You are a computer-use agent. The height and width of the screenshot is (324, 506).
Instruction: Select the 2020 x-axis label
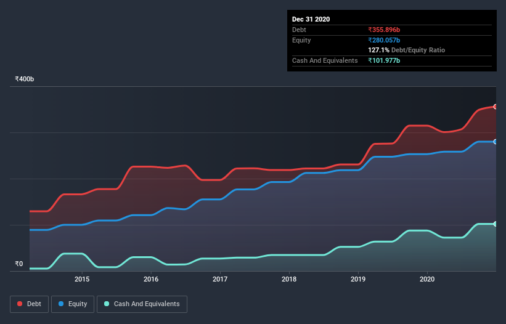click(x=427, y=279)
